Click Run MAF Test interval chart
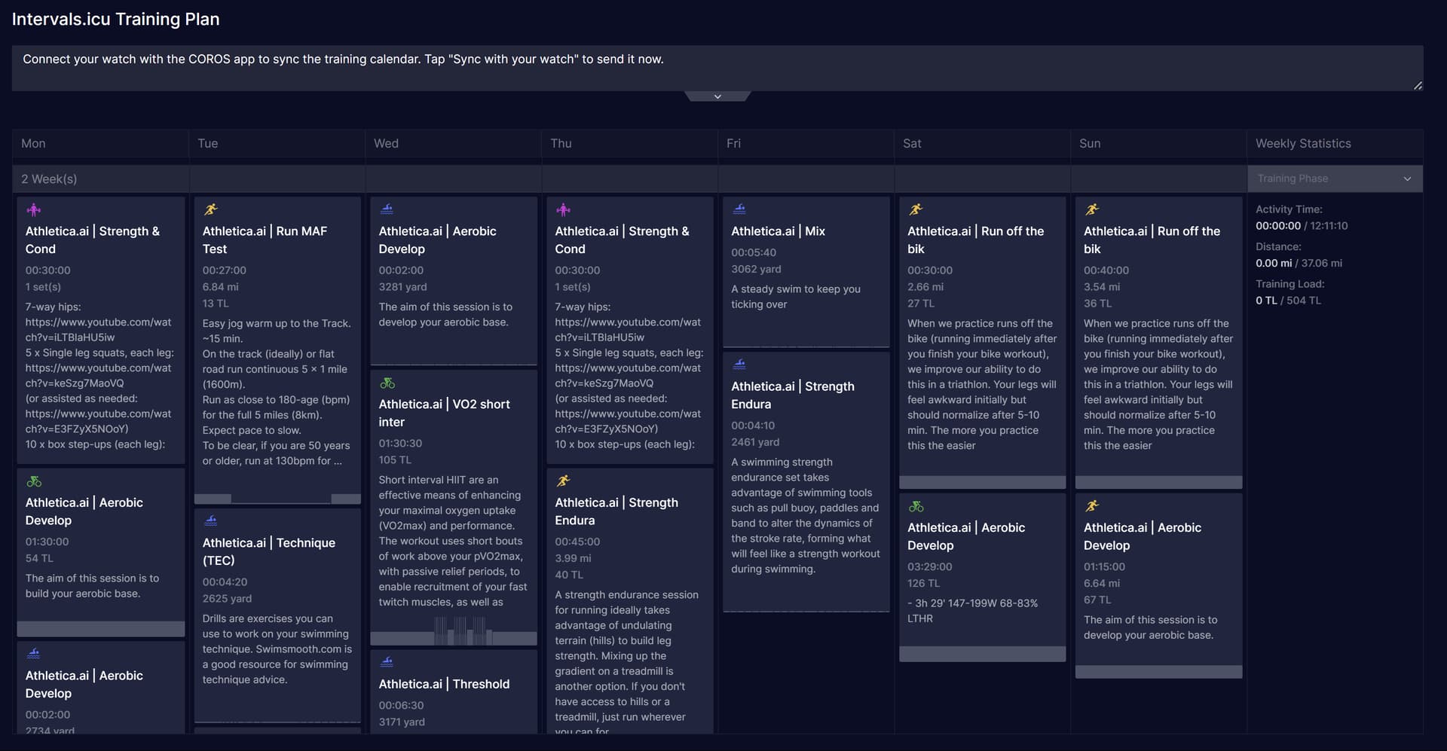1447x751 pixels. [277, 499]
